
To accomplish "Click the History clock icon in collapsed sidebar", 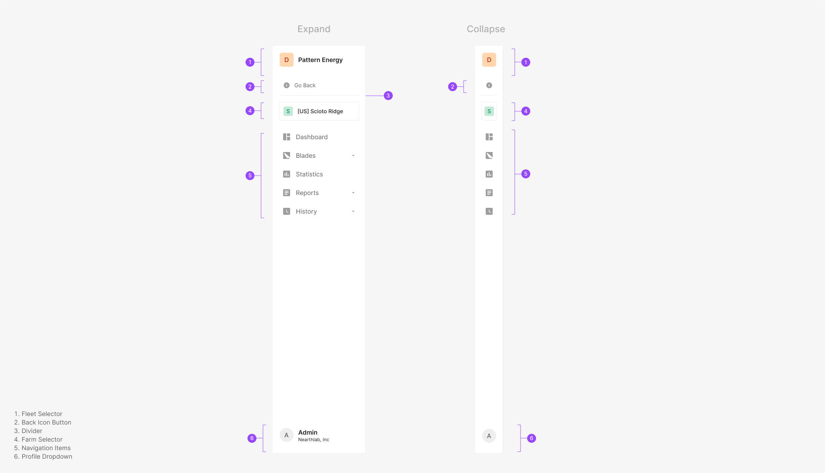I will [x=489, y=211].
